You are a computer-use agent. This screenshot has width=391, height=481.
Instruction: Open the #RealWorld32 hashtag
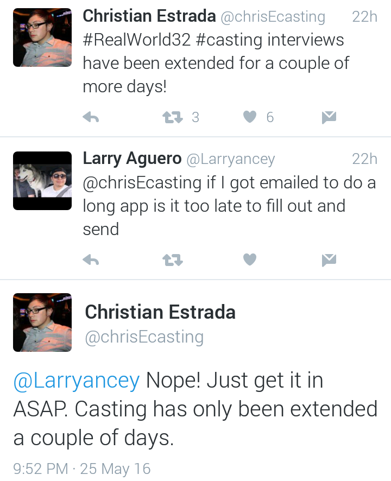[x=136, y=40]
